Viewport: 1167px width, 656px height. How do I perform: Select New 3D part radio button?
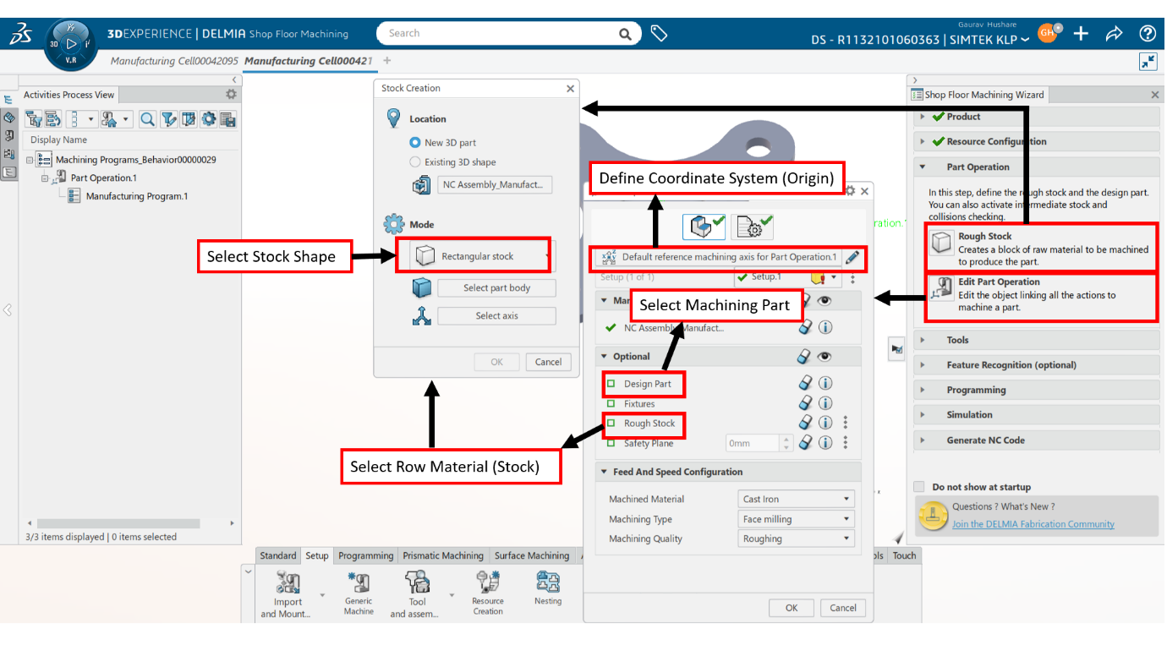click(415, 143)
